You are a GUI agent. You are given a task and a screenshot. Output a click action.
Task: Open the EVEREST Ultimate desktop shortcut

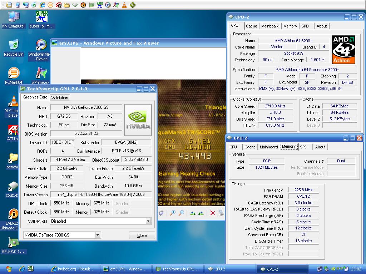[x=12, y=219]
